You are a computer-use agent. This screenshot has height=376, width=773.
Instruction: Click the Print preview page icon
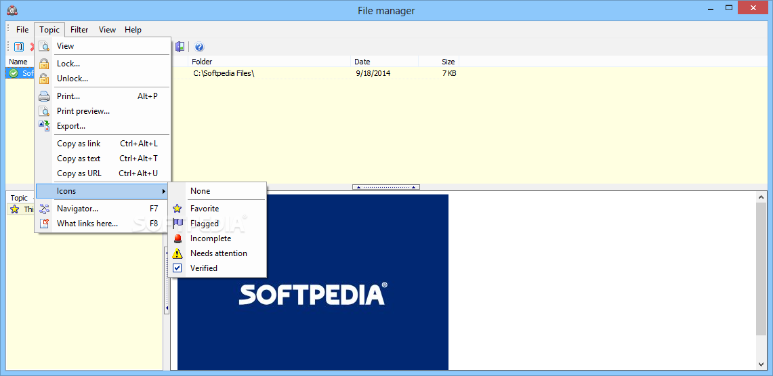tap(44, 111)
